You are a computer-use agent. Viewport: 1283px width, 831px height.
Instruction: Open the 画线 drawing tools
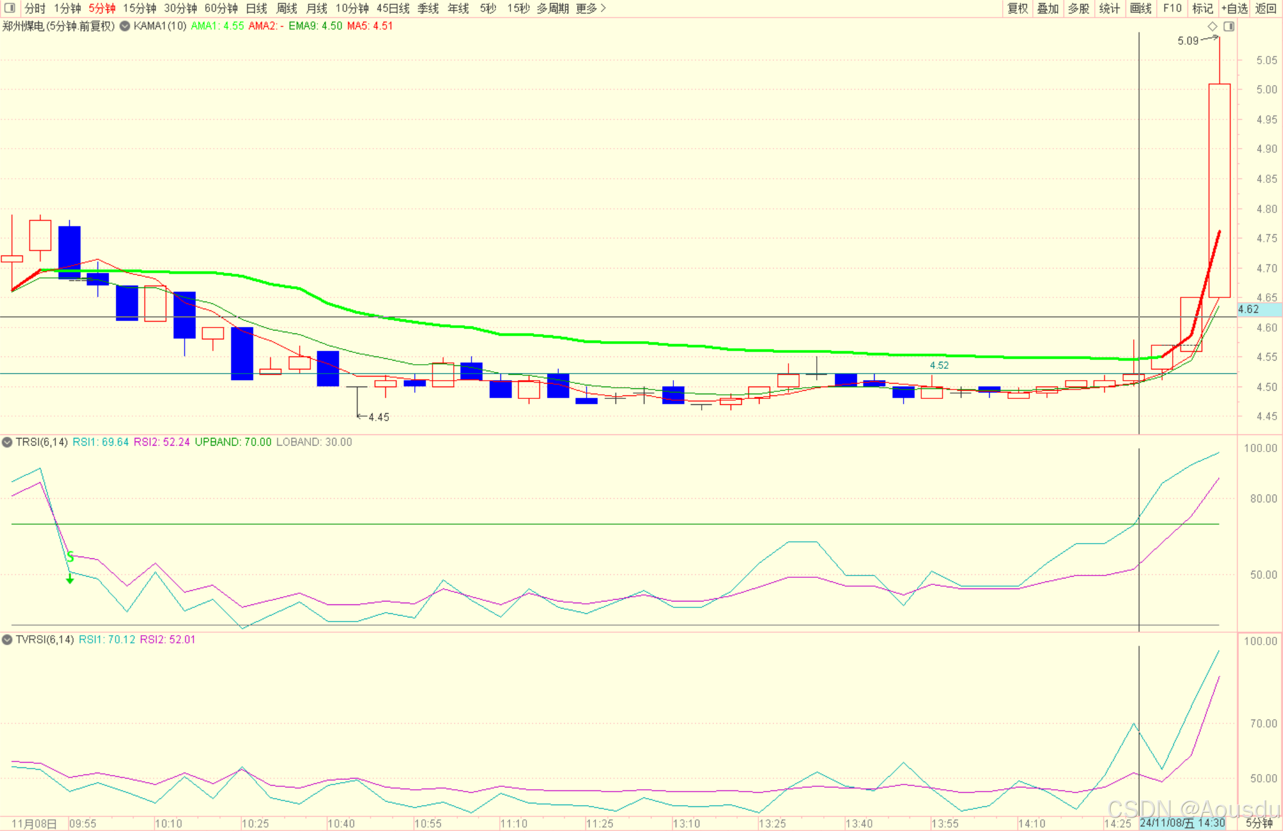[x=1140, y=8]
